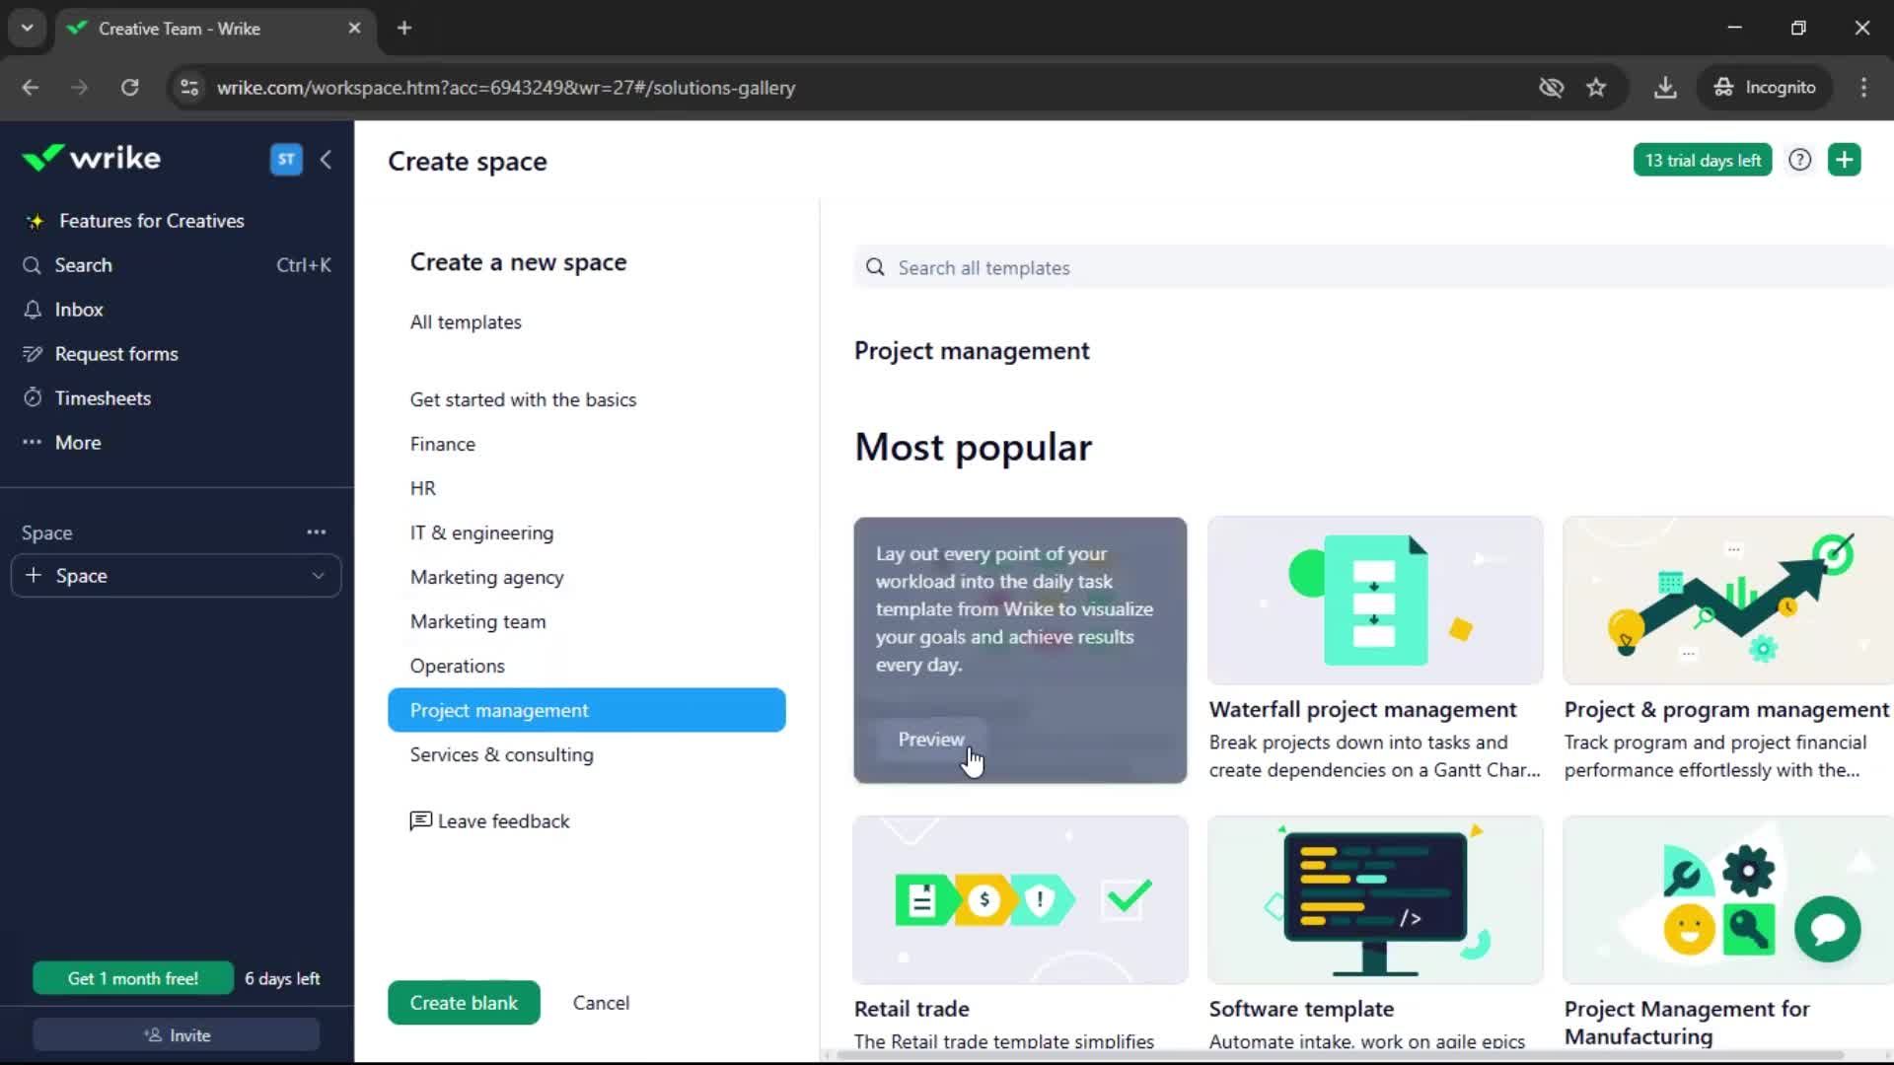The height and width of the screenshot is (1065, 1894).
Task: Open the ST user avatar menu
Action: pos(286,159)
